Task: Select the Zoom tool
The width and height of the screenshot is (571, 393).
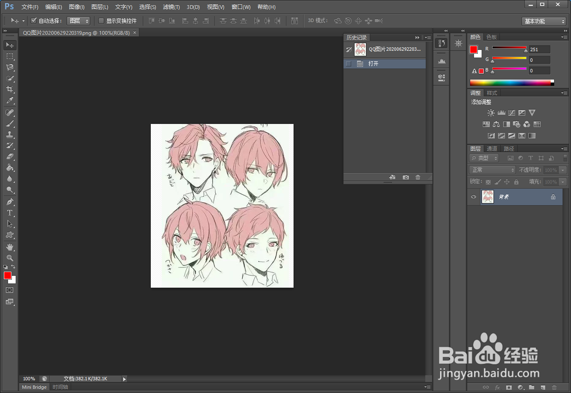Action: click(x=10, y=258)
